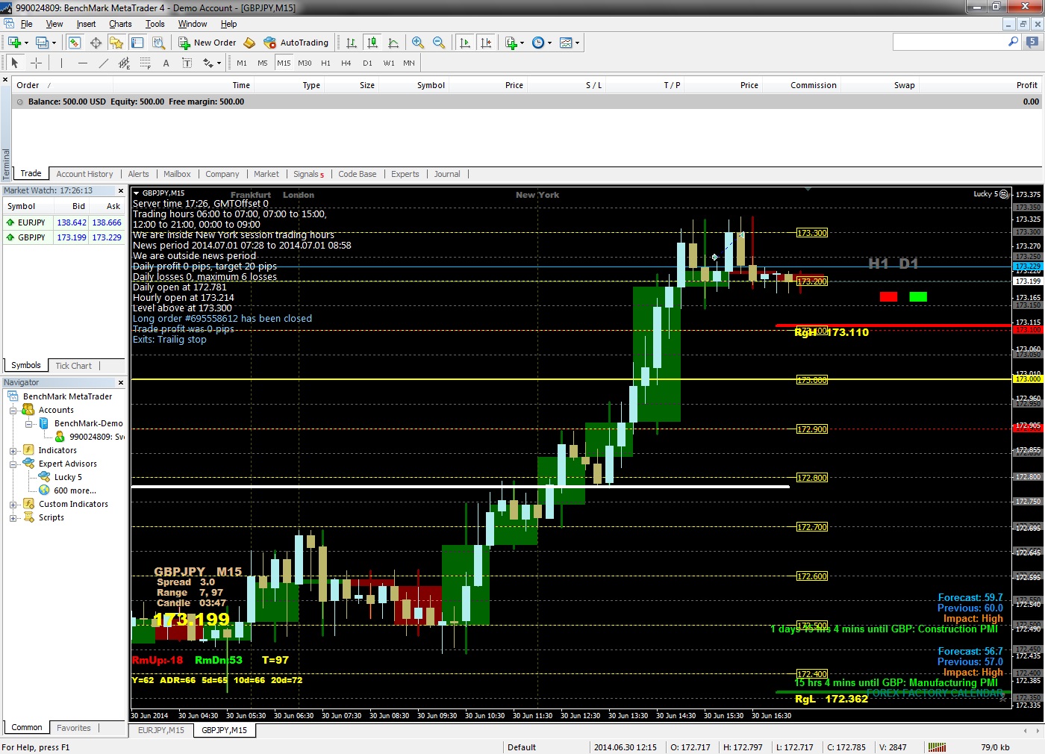Screen dimensions: 1045x754
Task: Close the Terminal panel
Action: point(5,79)
